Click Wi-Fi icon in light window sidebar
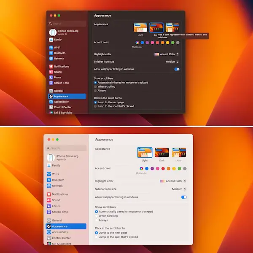The height and width of the screenshot is (253, 253). (49, 174)
